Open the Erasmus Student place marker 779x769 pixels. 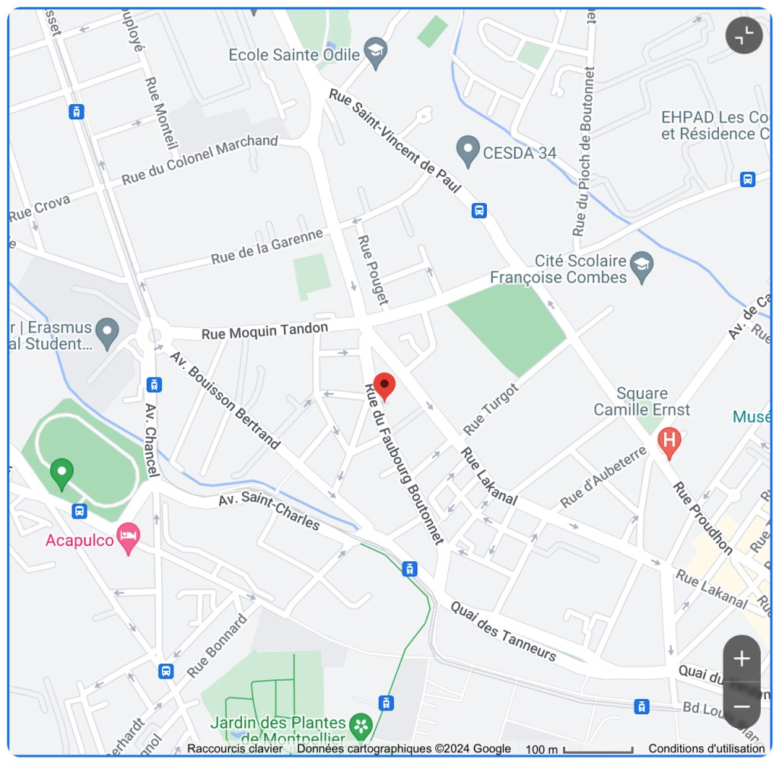tap(107, 334)
